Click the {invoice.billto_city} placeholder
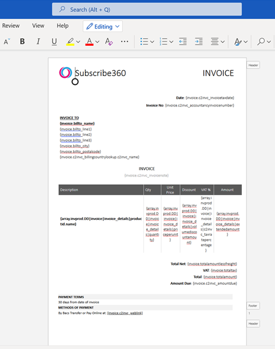The height and width of the screenshot is (349, 275). coord(74,146)
